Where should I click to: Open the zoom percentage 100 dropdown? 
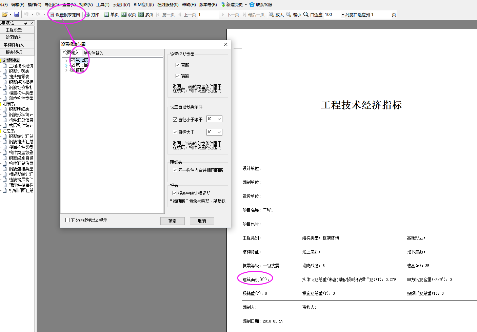[x=343, y=15]
